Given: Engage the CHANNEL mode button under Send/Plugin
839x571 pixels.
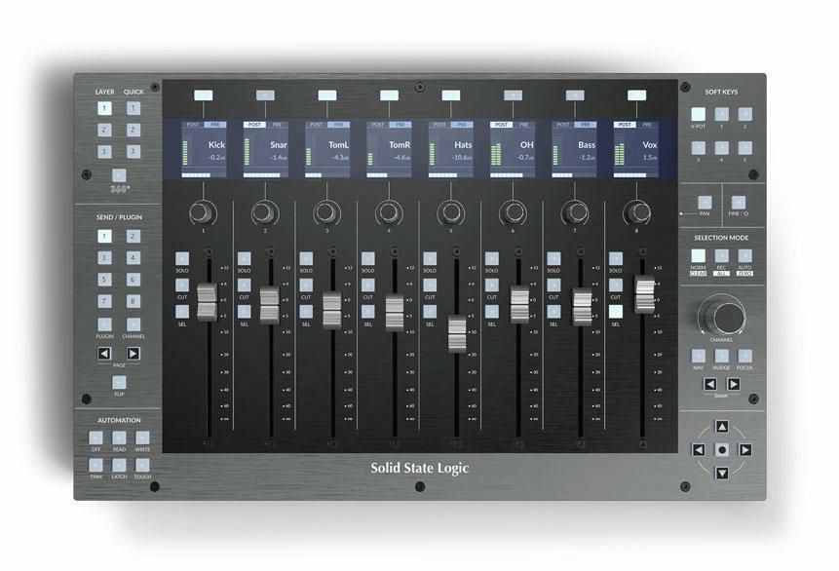Looking at the screenshot, I should [x=133, y=324].
